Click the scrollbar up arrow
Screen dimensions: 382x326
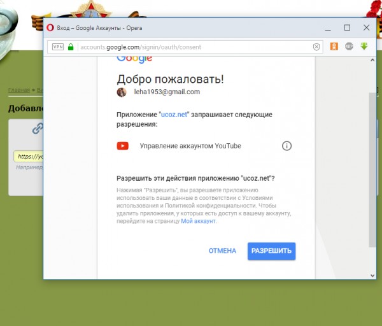[372, 60]
